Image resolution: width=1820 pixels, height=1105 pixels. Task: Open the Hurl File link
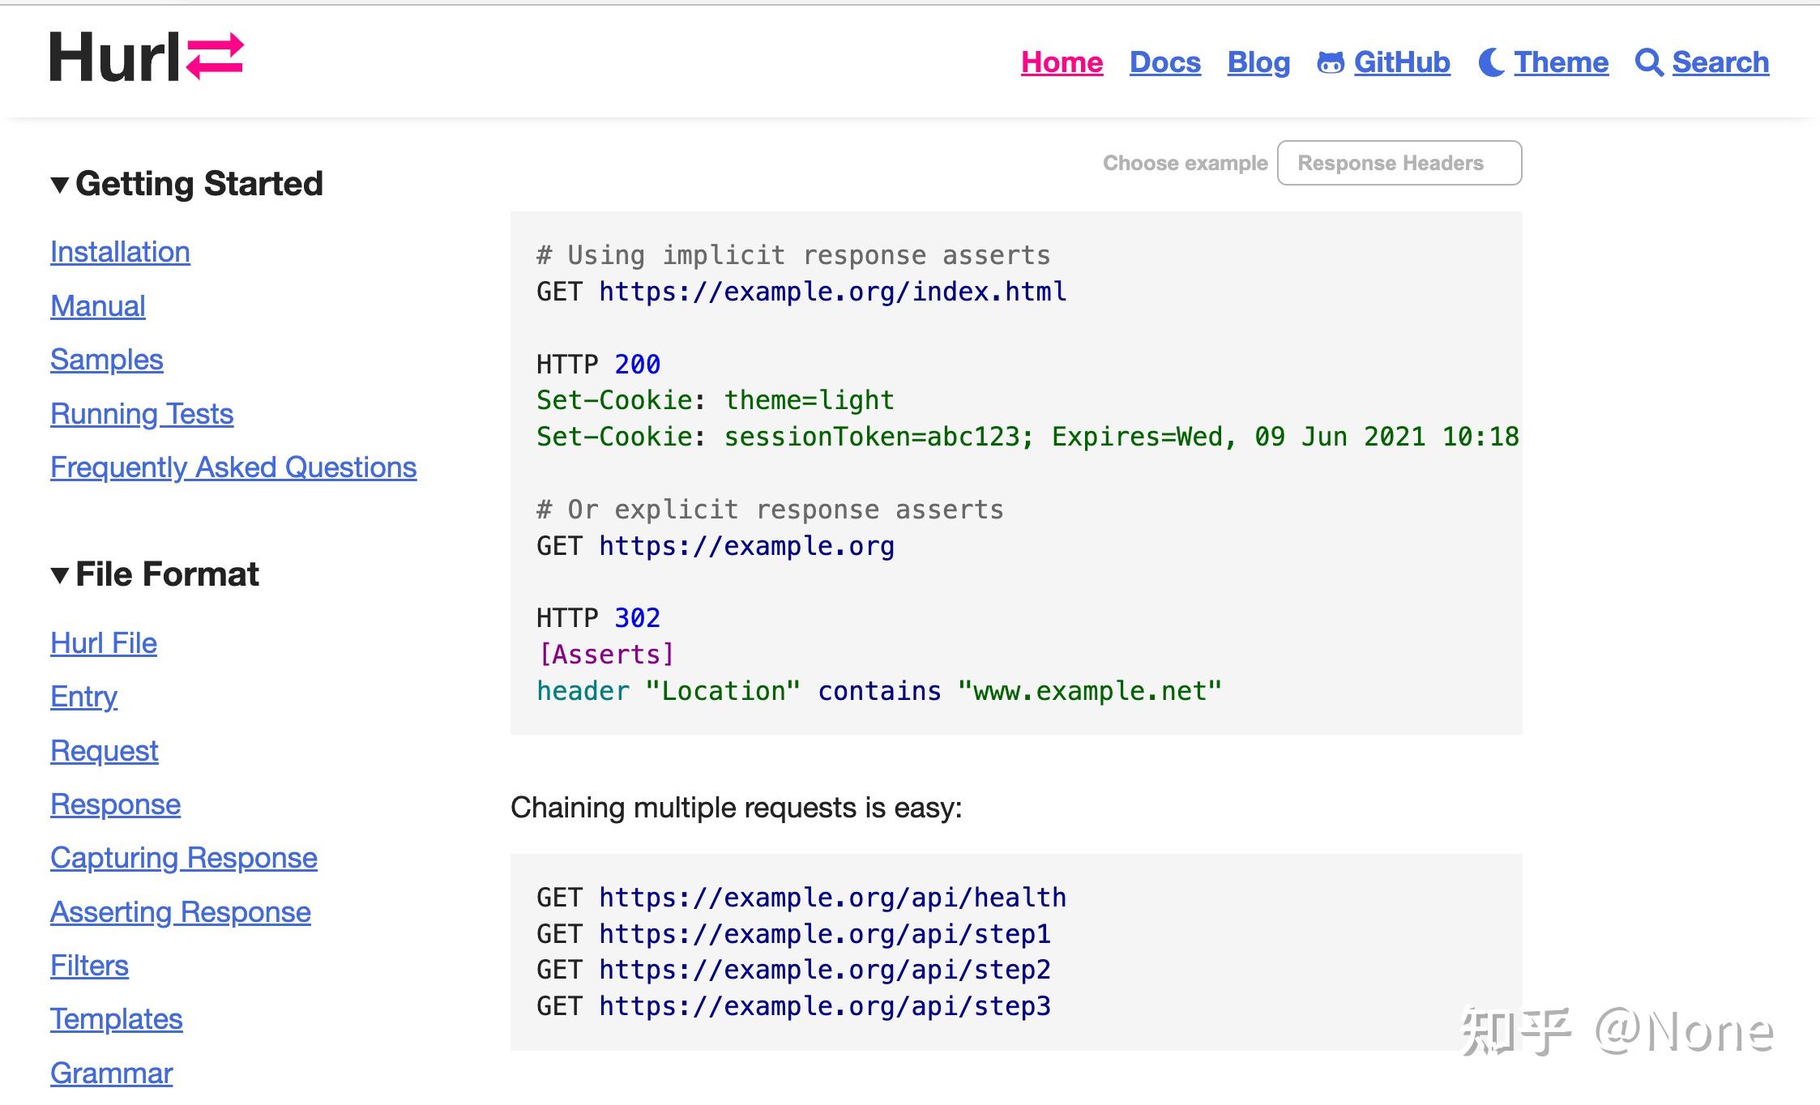pyautogui.click(x=104, y=643)
